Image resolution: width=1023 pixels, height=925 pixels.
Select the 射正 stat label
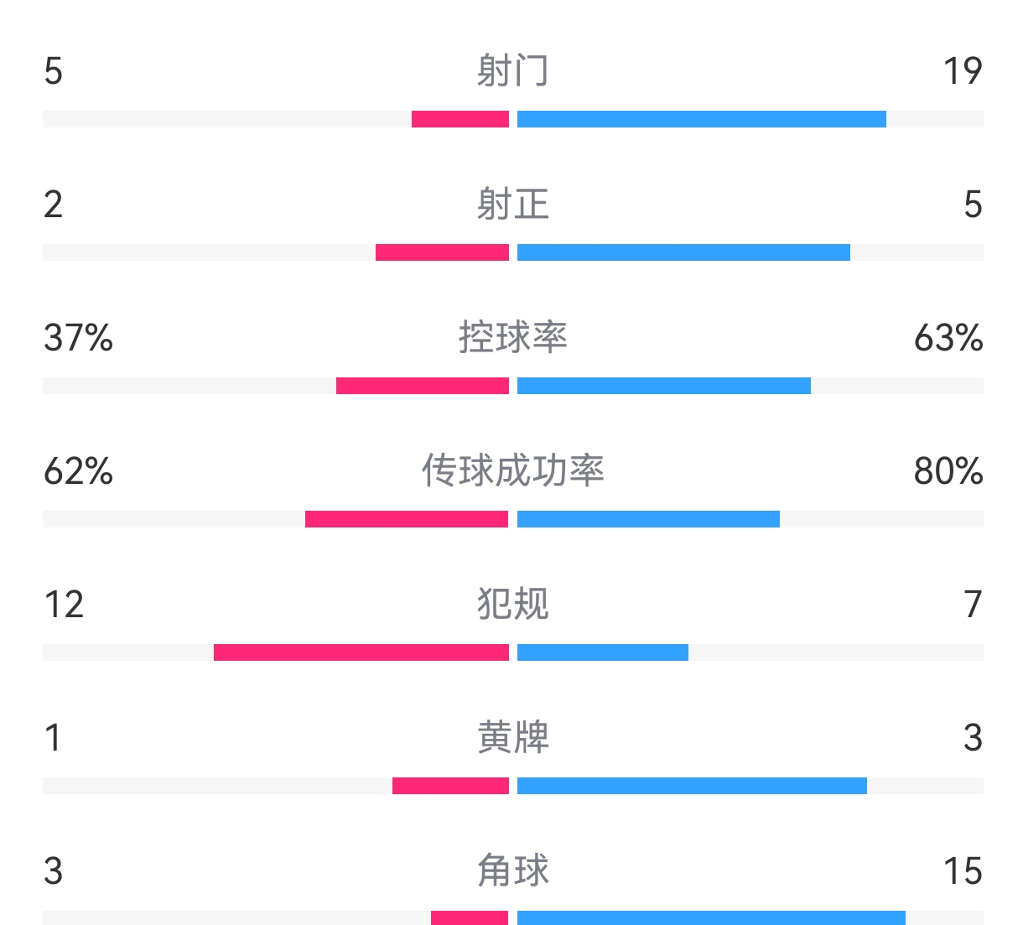coord(512,205)
